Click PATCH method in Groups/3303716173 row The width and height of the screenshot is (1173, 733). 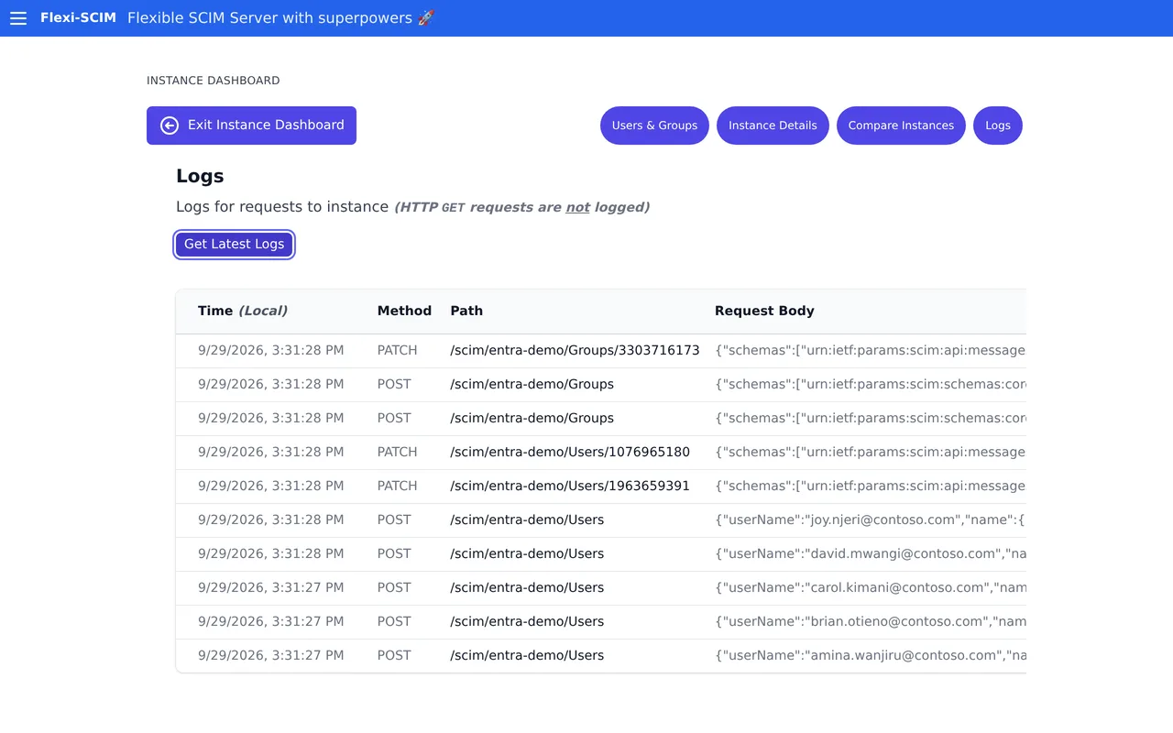pos(397,350)
